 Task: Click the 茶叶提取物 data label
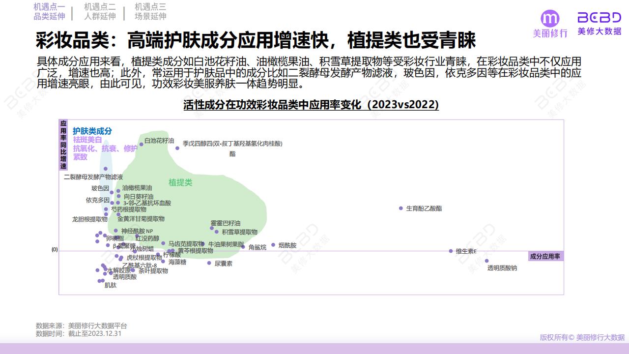pyautogui.click(x=153, y=271)
